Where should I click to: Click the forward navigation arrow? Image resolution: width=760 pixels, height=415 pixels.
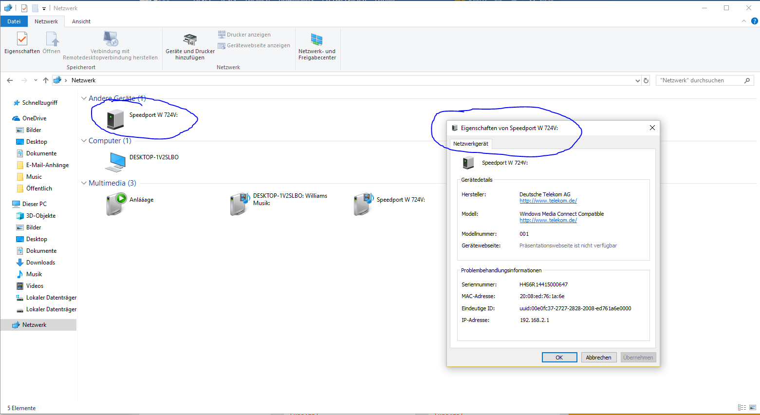point(24,80)
